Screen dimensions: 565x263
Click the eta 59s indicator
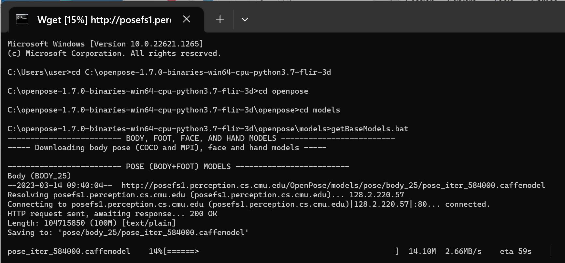coord(516,251)
